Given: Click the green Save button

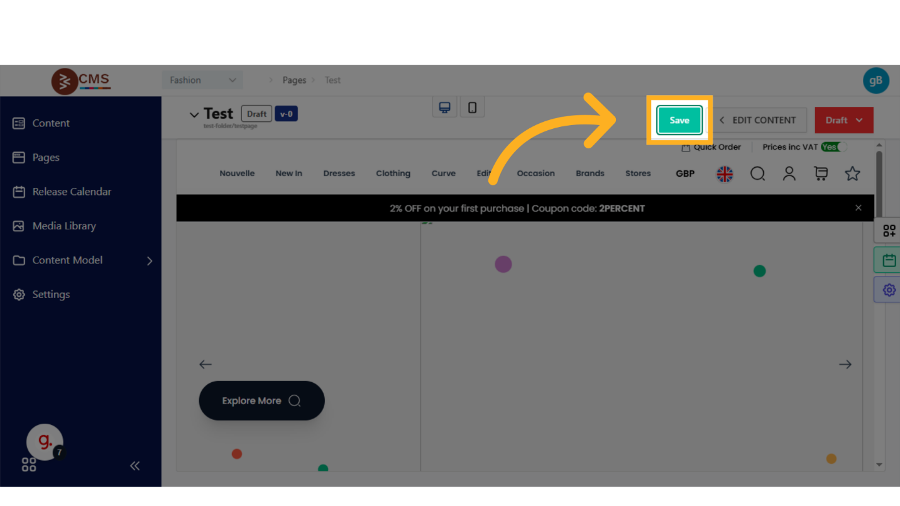Looking at the screenshot, I should pos(679,120).
